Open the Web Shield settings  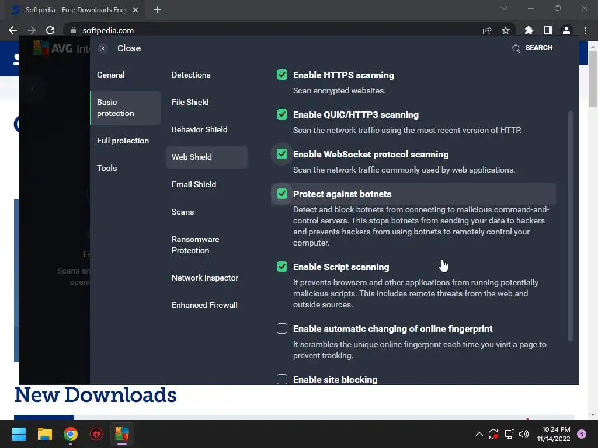pyautogui.click(x=207, y=157)
